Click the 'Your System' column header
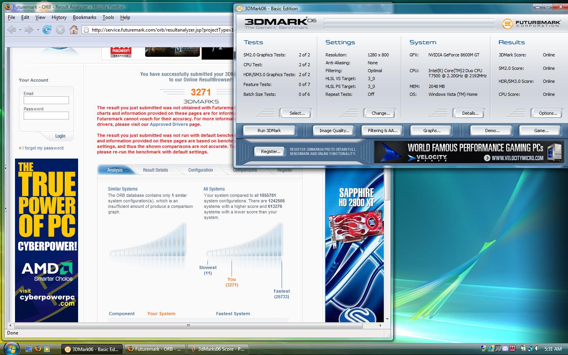 click(161, 314)
